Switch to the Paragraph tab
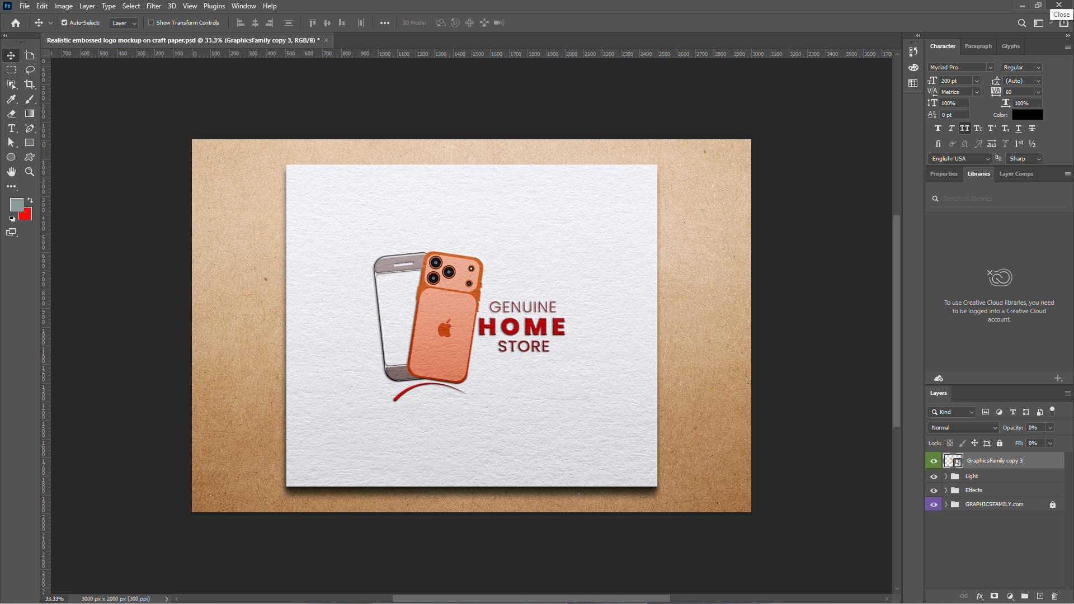The image size is (1074, 604). [978, 46]
